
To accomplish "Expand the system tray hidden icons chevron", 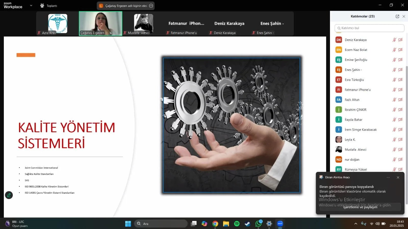I will click(356, 224).
